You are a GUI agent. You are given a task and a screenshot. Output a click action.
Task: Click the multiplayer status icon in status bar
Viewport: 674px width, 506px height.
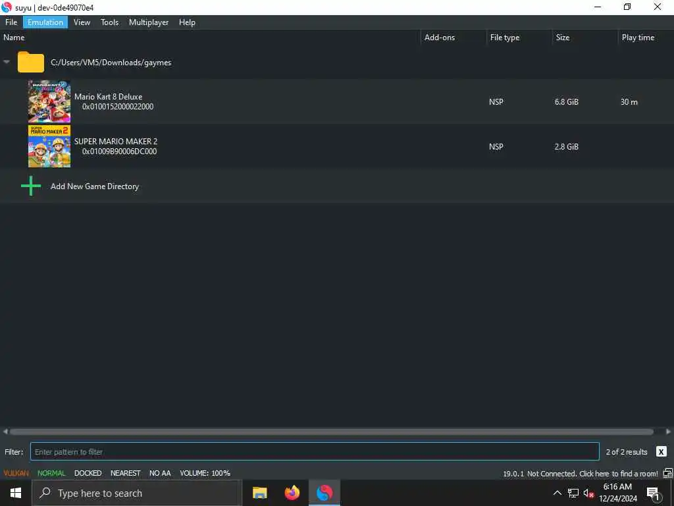tap(667, 473)
